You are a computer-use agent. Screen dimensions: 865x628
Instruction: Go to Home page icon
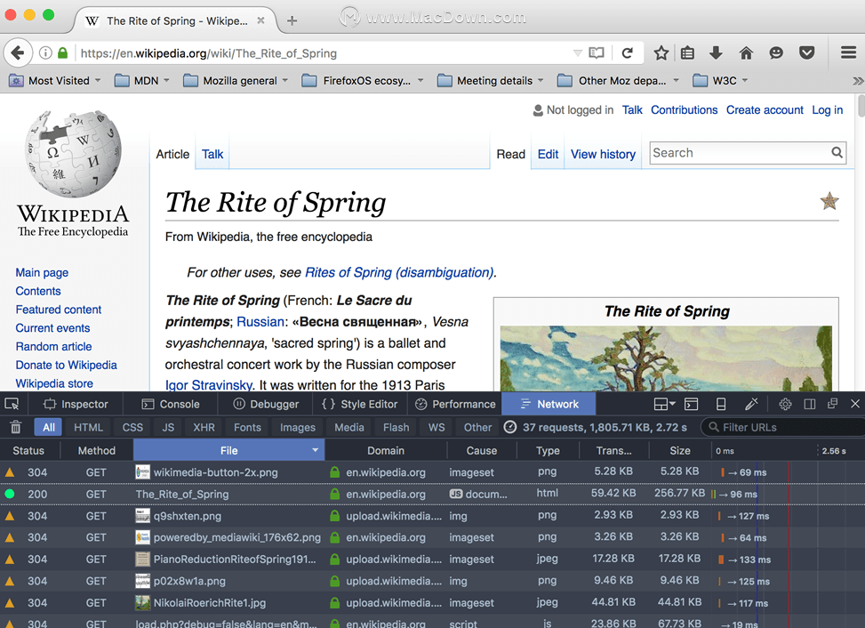click(746, 53)
